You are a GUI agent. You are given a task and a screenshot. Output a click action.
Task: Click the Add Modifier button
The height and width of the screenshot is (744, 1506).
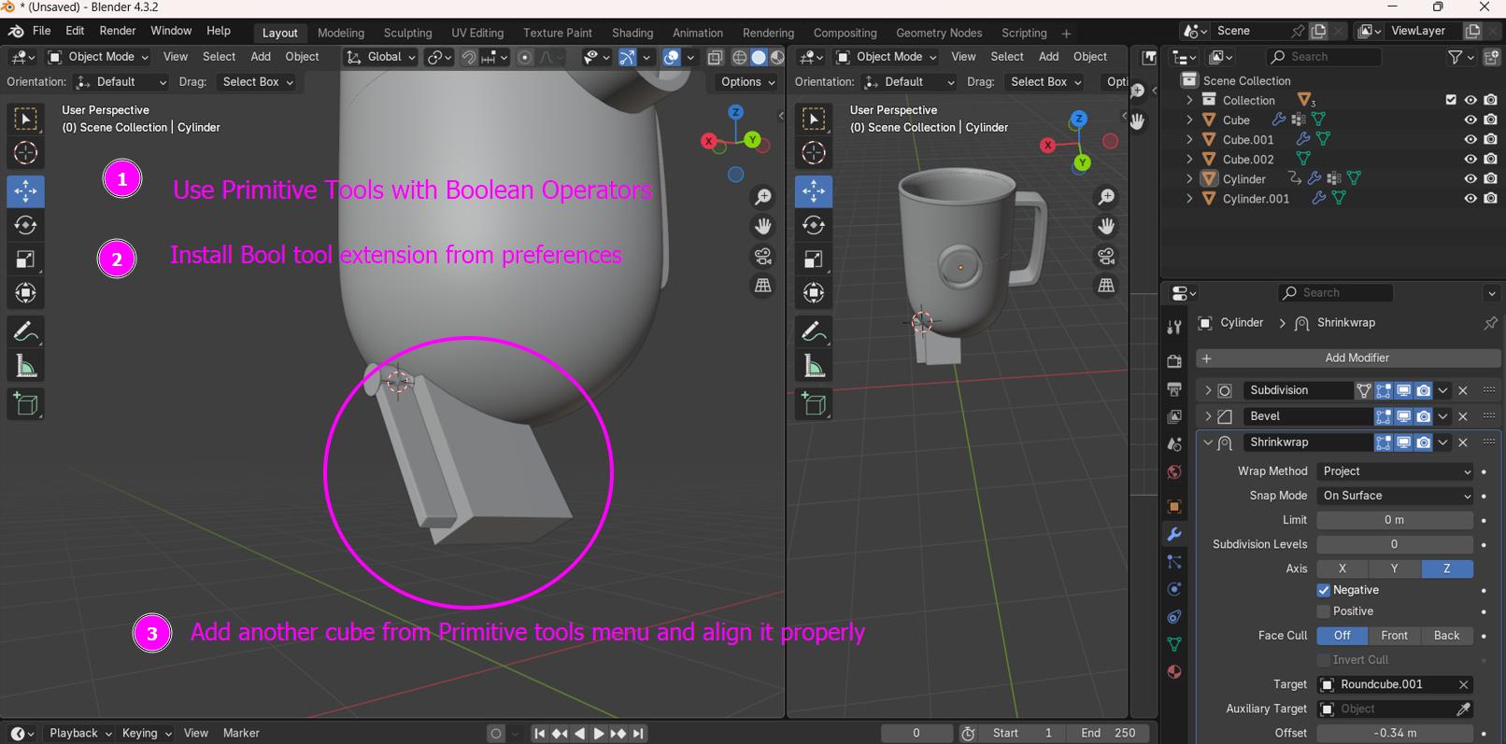point(1348,358)
